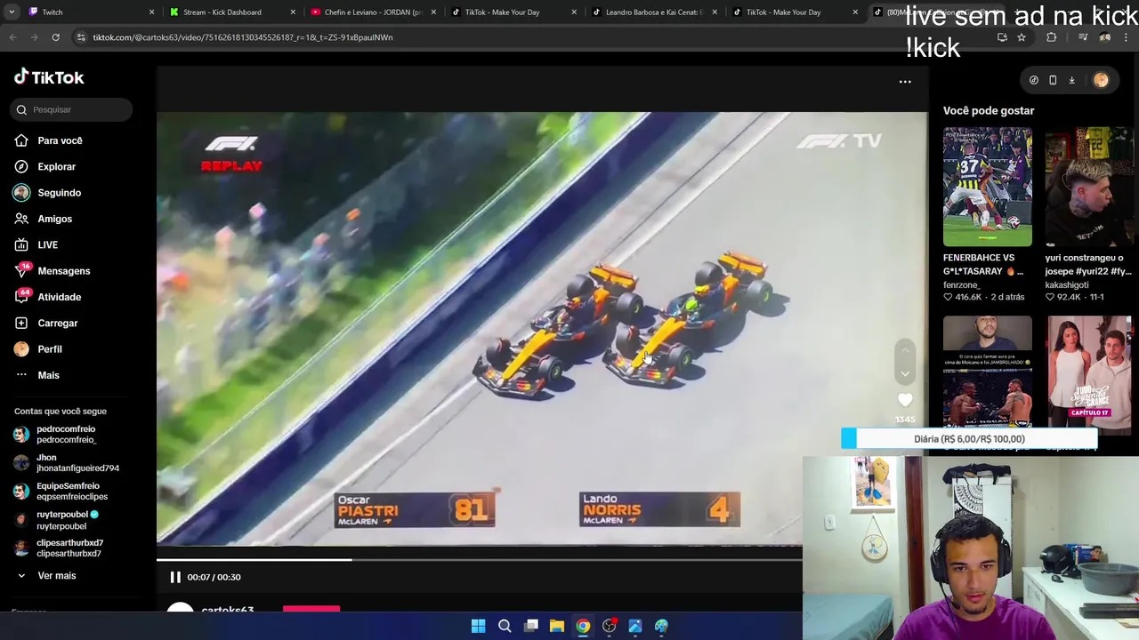This screenshot has width=1139, height=640.
Task: Open cartoks63 author profile below video
Action: point(227,611)
